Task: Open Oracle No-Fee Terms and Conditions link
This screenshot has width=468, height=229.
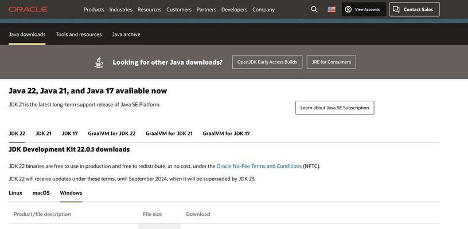Action: point(259,166)
